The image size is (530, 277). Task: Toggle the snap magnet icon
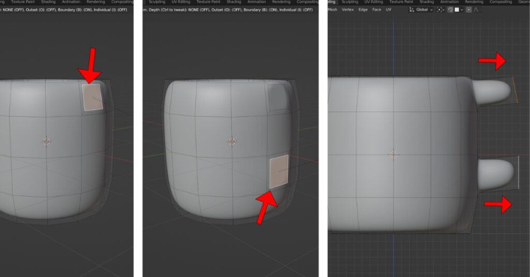pos(451,10)
